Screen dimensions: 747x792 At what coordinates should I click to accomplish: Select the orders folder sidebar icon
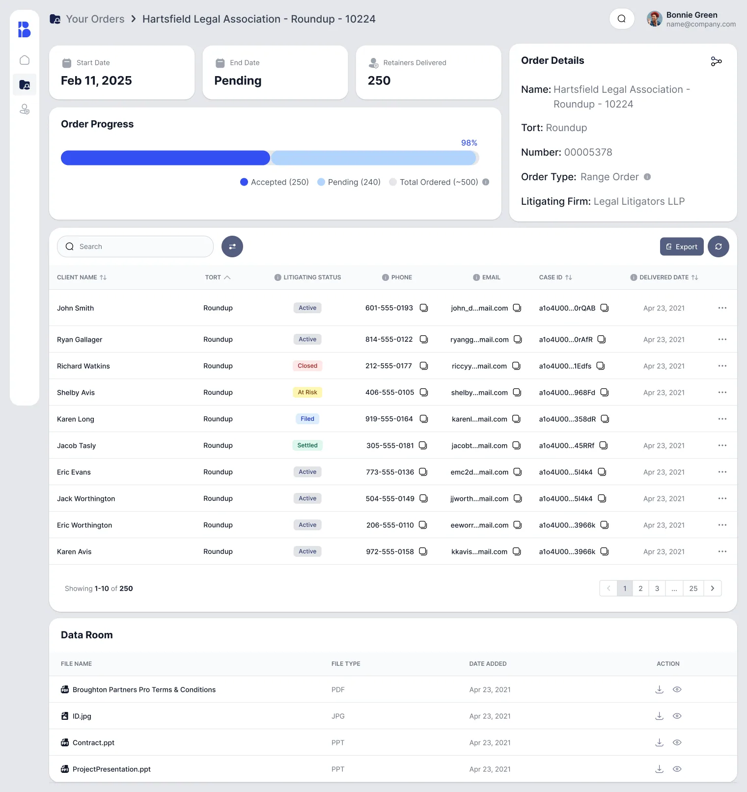[25, 84]
